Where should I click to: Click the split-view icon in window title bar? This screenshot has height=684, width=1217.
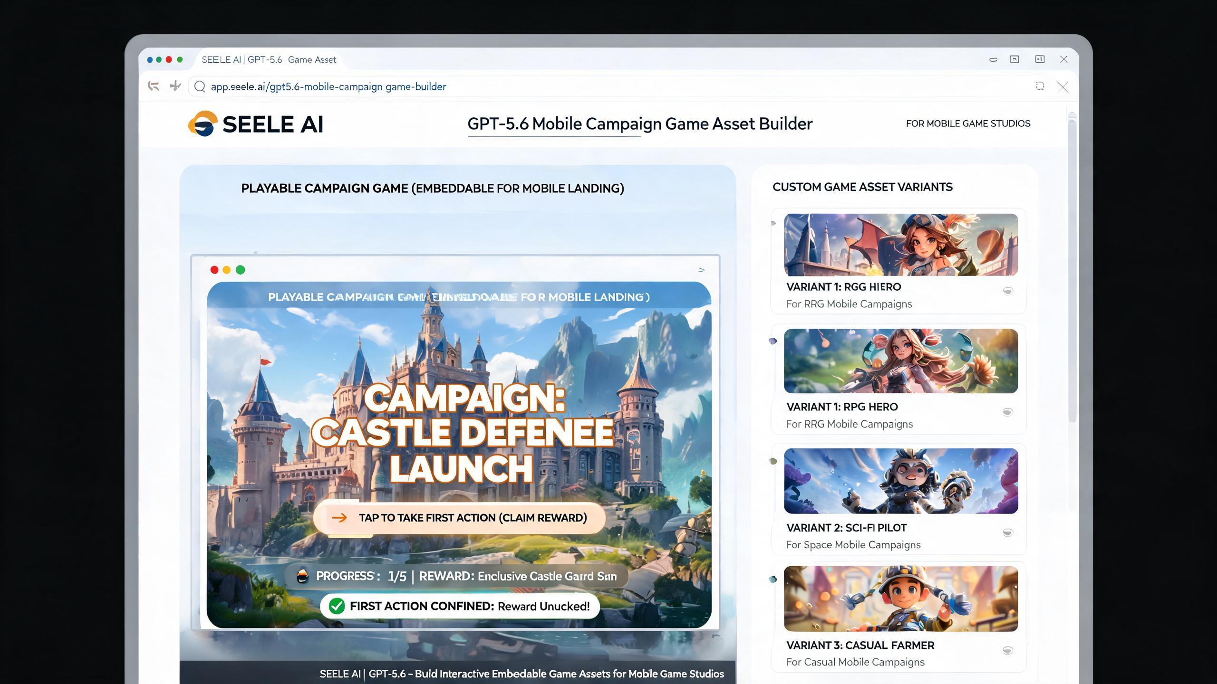1040,59
